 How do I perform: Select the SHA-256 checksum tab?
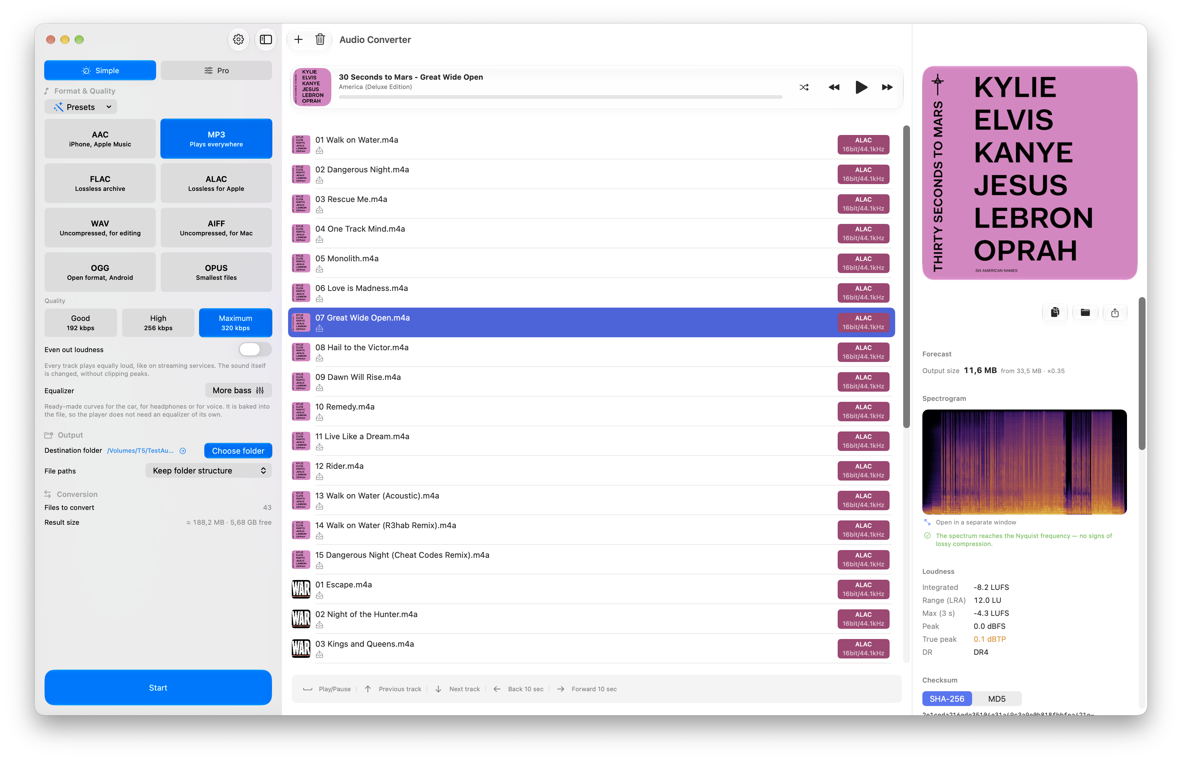coord(946,699)
